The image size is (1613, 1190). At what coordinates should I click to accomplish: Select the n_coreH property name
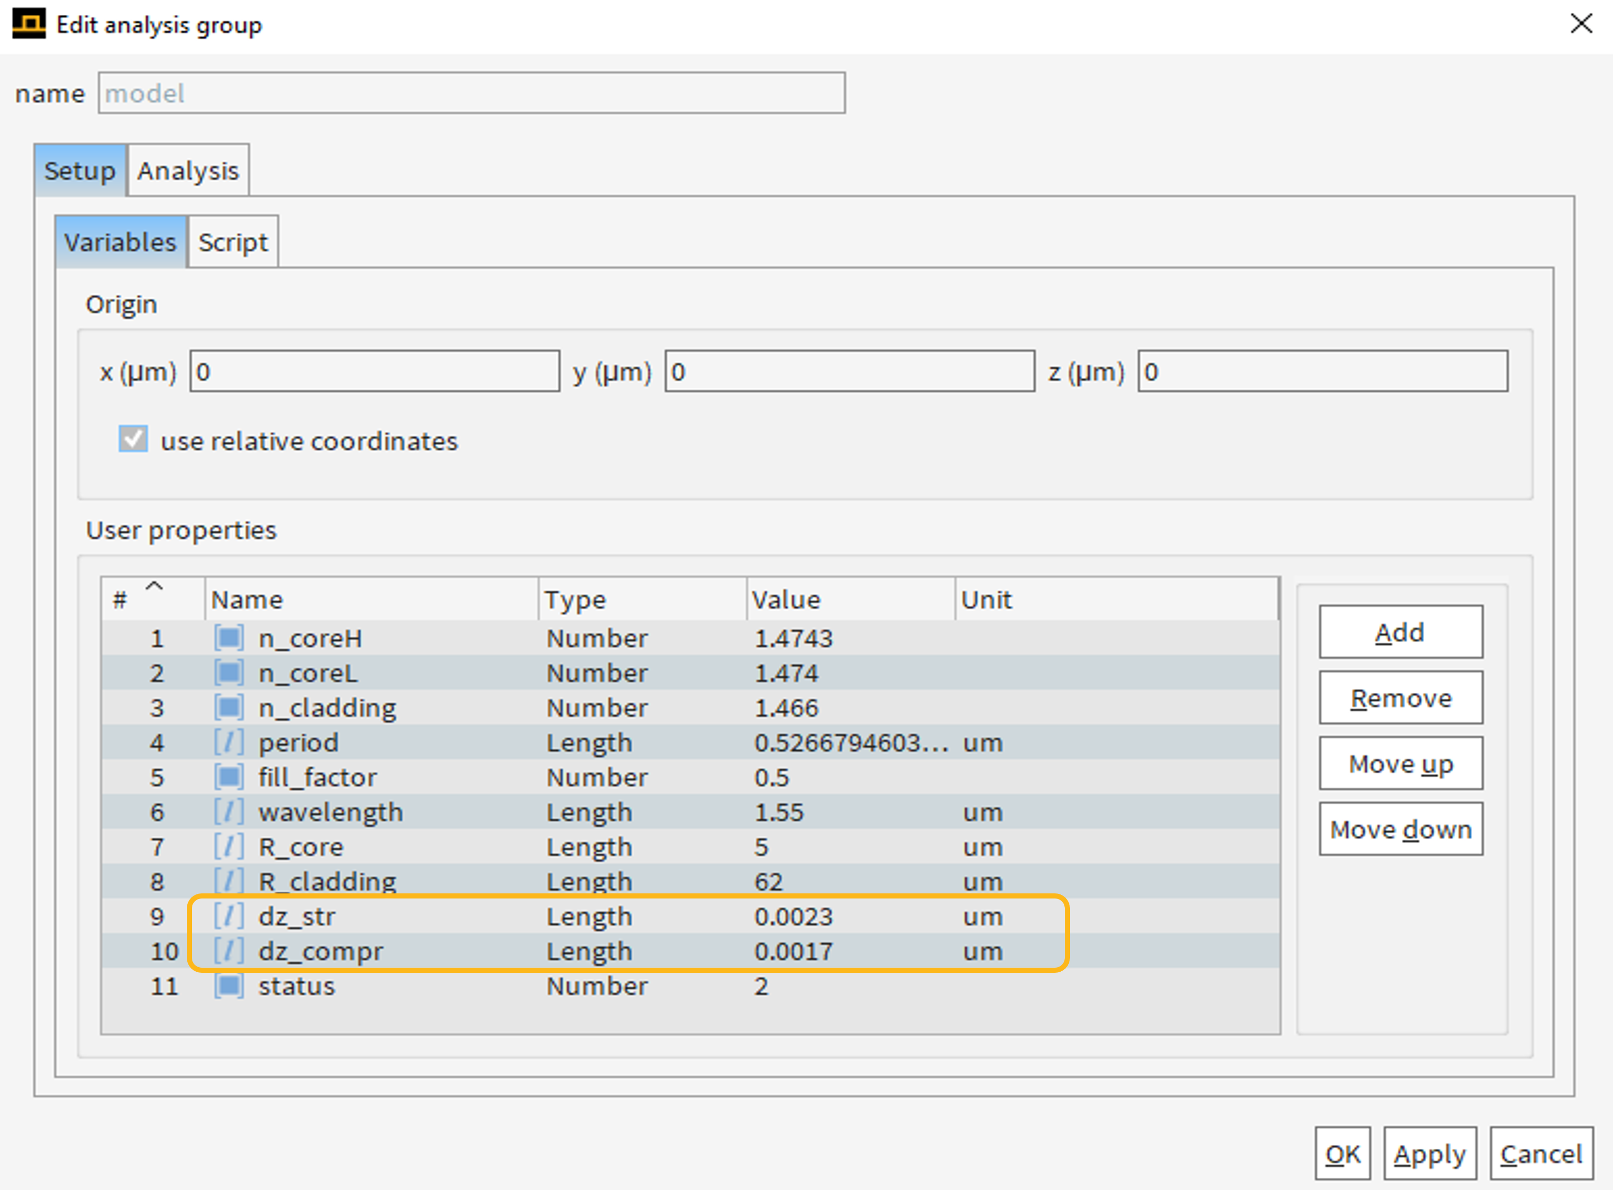pos(310,638)
